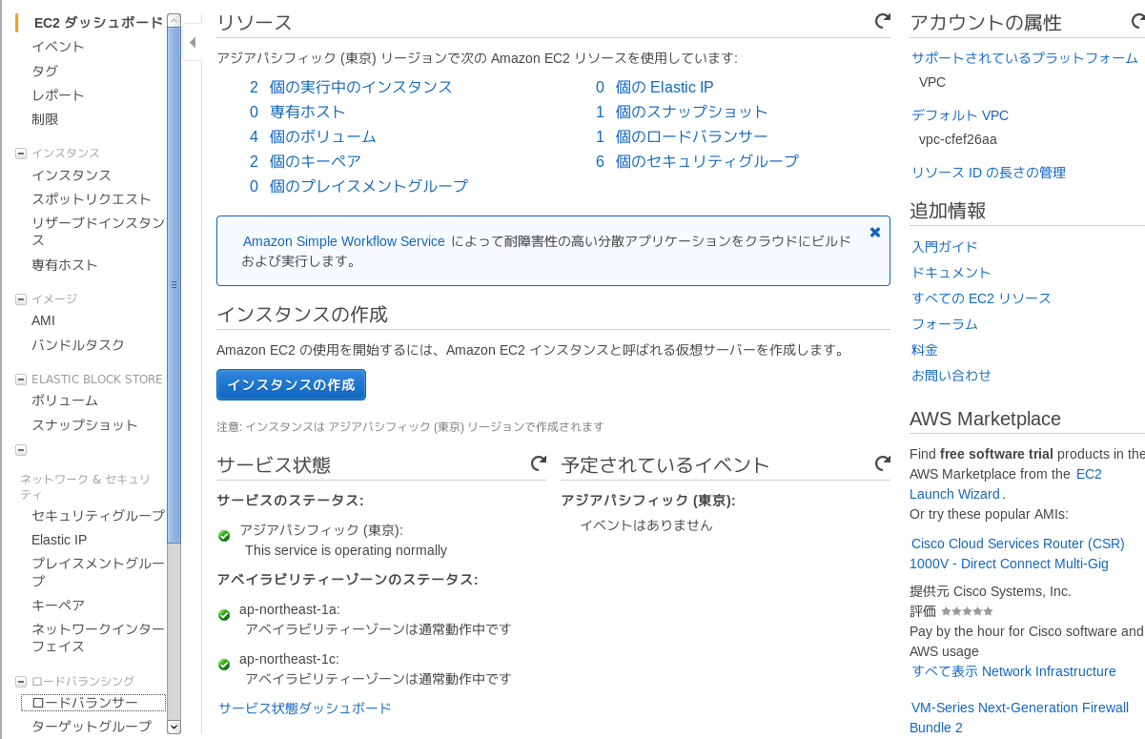The height and width of the screenshot is (739, 1145).
Task: Refresh the 予定されているイベント section
Action: (882, 463)
